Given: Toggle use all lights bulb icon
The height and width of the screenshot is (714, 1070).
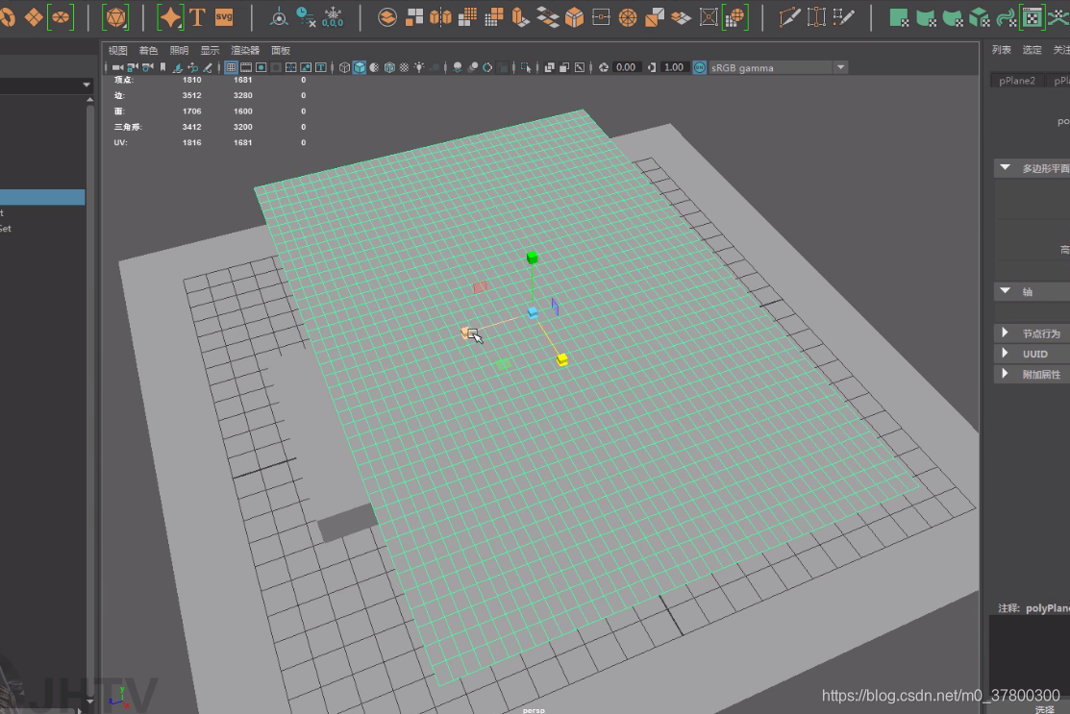Looking at the screenshot, I should [419, 67].
